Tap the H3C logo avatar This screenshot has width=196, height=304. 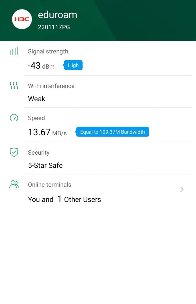point(22,19)
